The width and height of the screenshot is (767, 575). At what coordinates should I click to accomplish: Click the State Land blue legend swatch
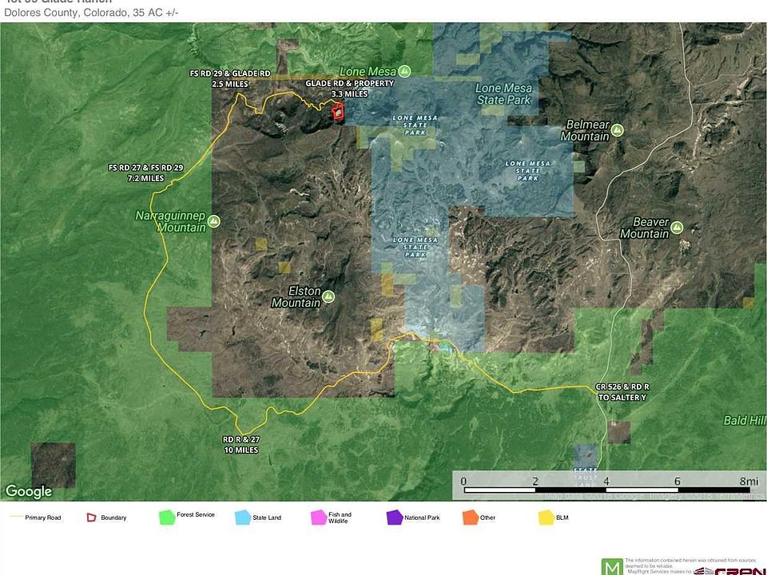point(243,517)
